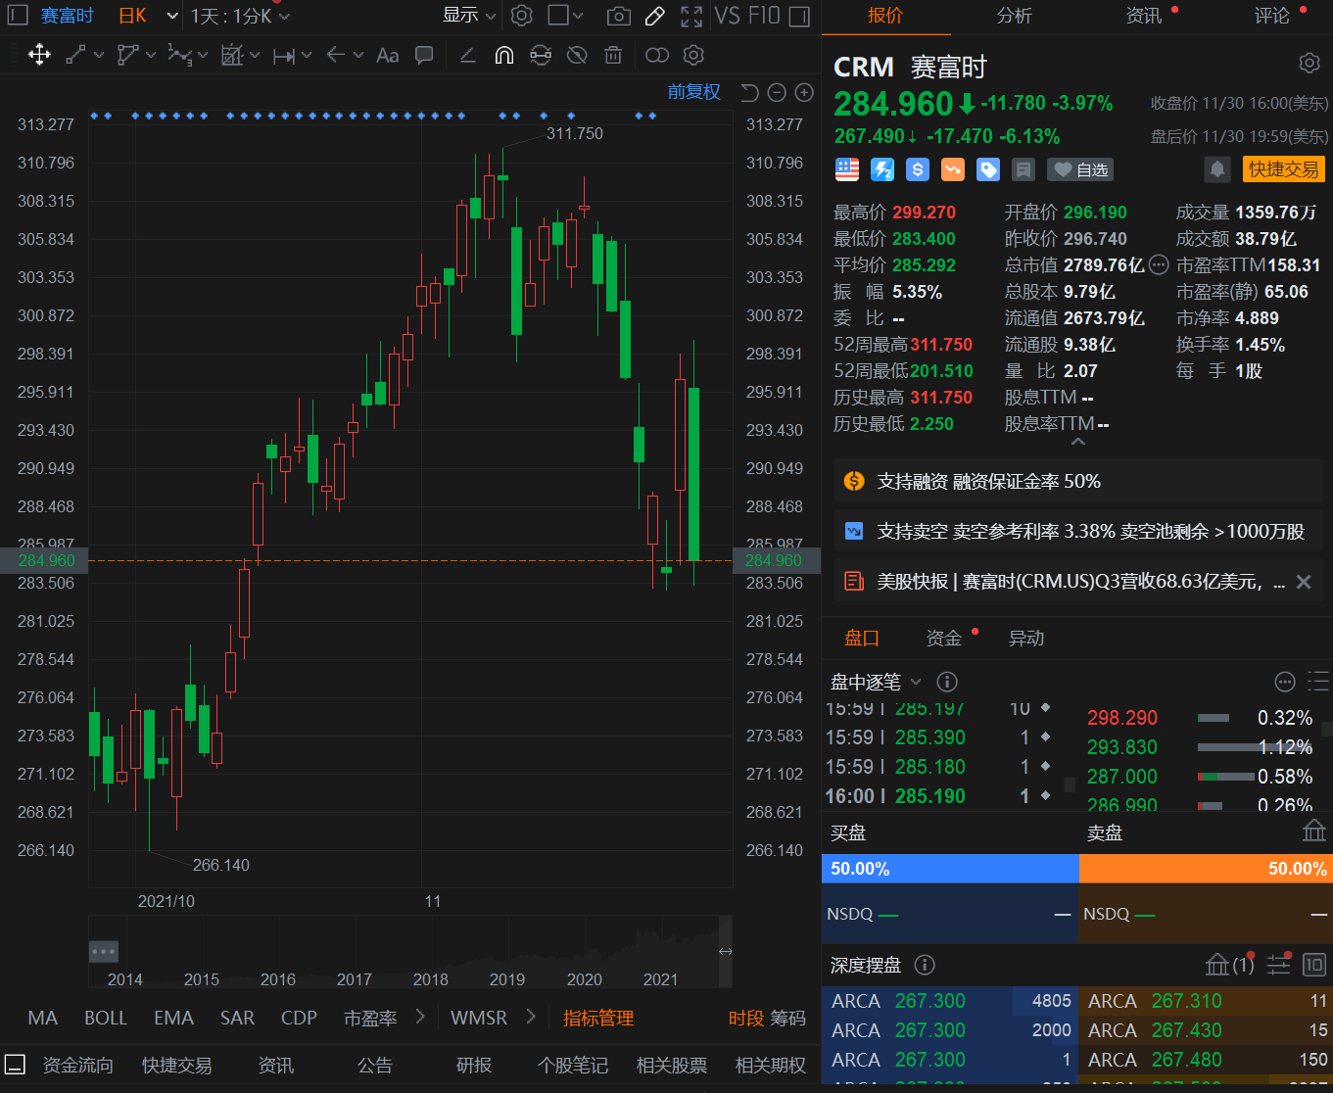Image resolution: width=1333 pixels, height=1093 pixels.
Task: Switch to 资讯 news tab
Action: [x=1143, y=16]
